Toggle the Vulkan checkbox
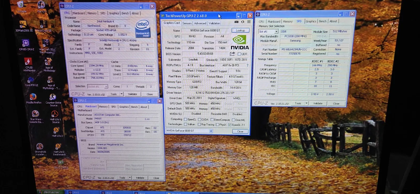 (x=185, y=124)
